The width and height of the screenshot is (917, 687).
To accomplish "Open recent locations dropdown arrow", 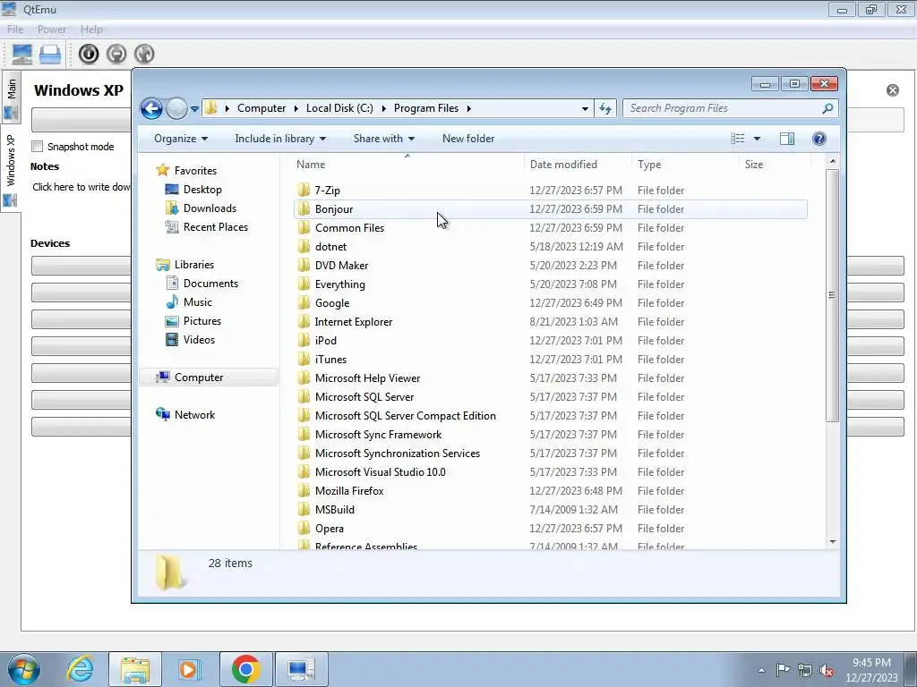I will click(x=194, y=108).
